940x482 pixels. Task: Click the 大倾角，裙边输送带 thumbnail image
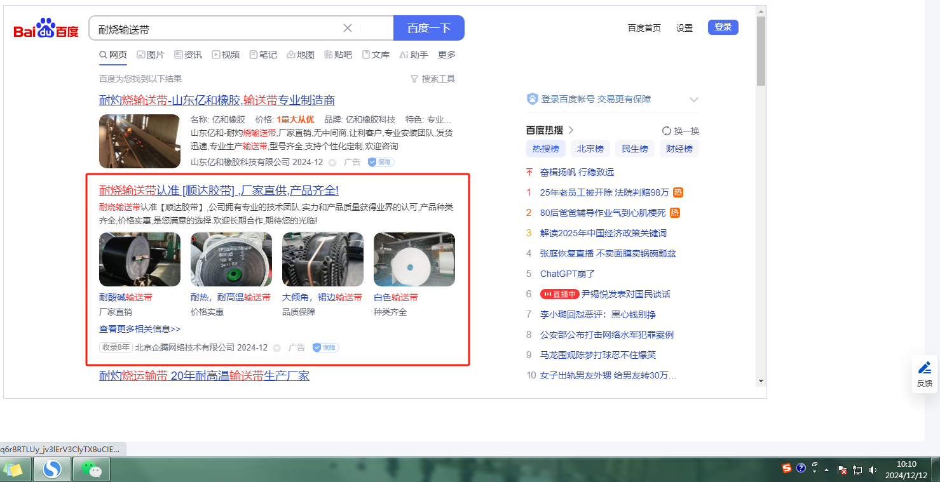coord(323,260)
